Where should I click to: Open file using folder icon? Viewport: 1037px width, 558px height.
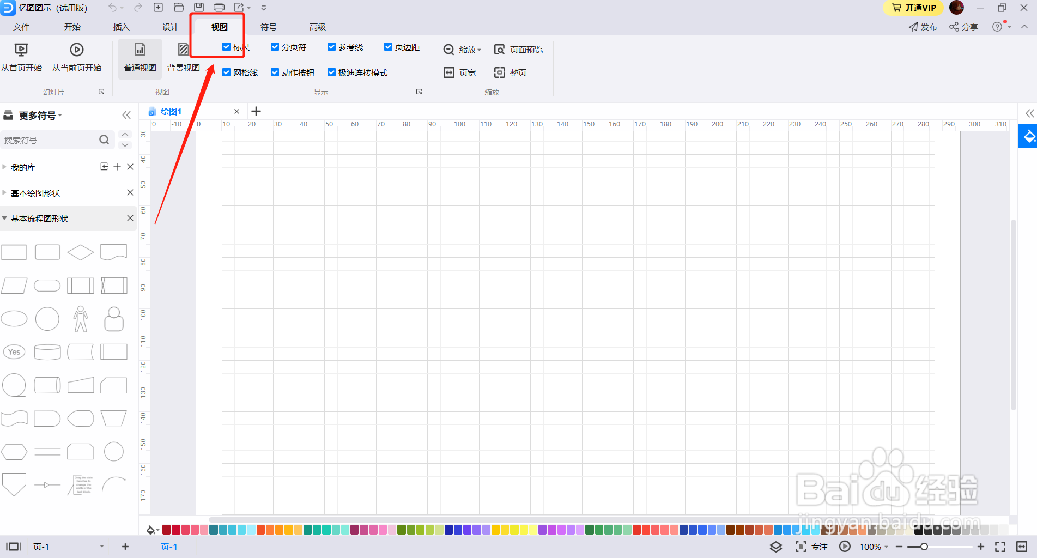pos(179,8)
